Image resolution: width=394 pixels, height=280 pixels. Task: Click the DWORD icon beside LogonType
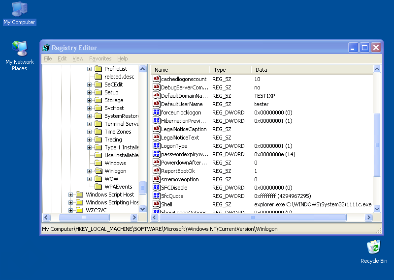[x=156, y=145]
